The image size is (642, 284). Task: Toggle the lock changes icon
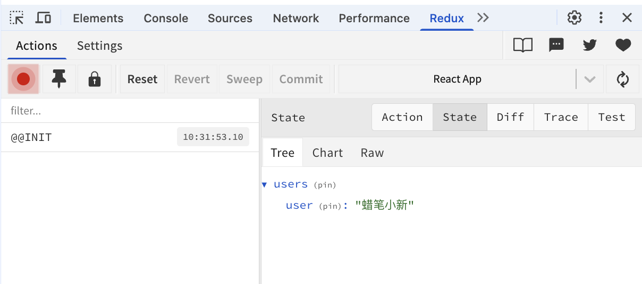tap(95, 79)
